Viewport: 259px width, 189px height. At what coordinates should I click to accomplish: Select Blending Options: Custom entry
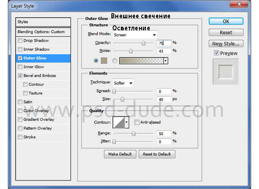43,31
